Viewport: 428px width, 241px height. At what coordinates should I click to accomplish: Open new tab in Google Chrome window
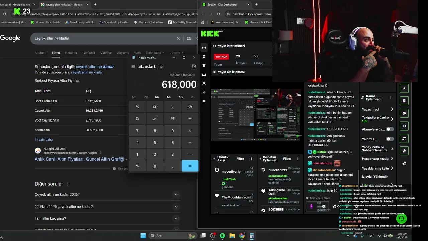pyautogui.click(x=95, y=5)
